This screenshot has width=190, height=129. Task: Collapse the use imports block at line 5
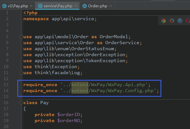pyautogui.click(x=21, y=37)
